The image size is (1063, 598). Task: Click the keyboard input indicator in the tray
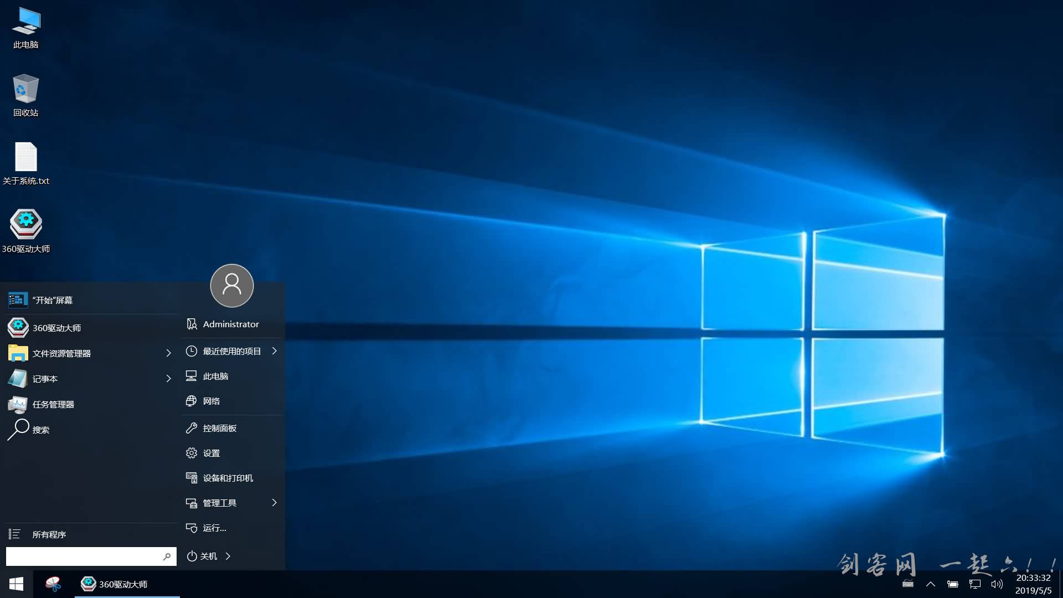(x=908, y=584)
